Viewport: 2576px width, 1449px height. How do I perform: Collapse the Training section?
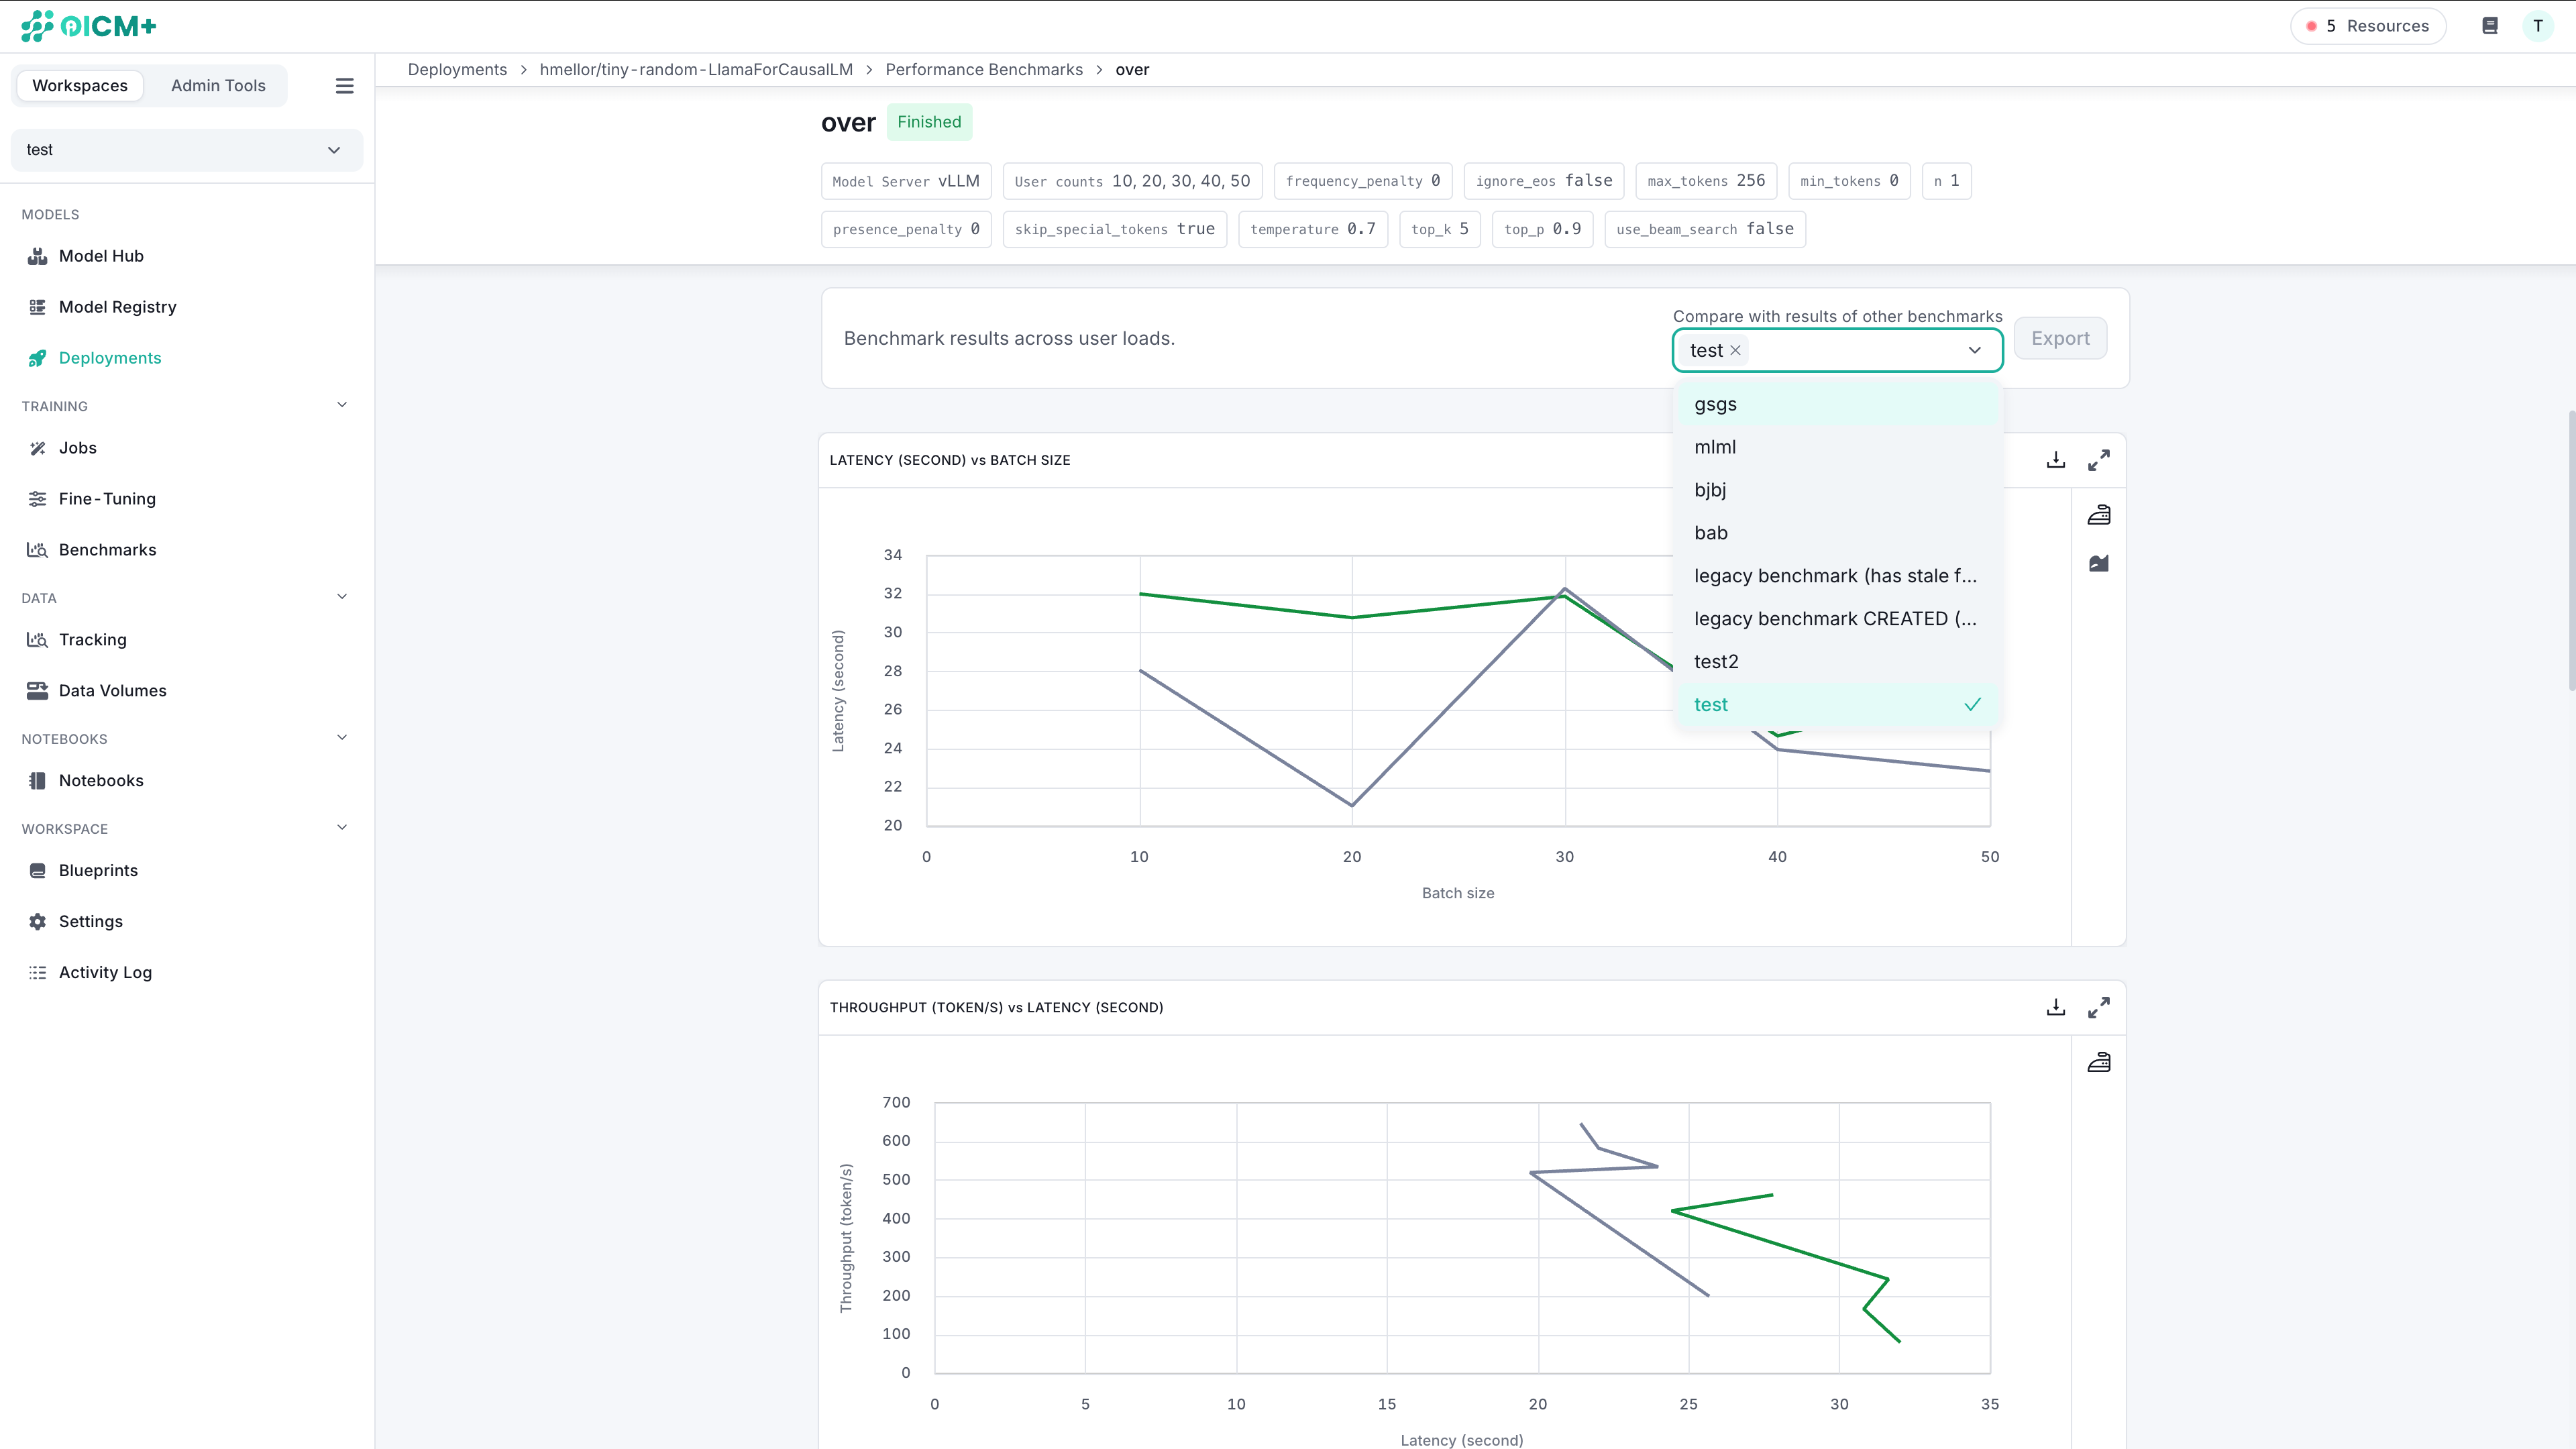(x=342, y=405)
